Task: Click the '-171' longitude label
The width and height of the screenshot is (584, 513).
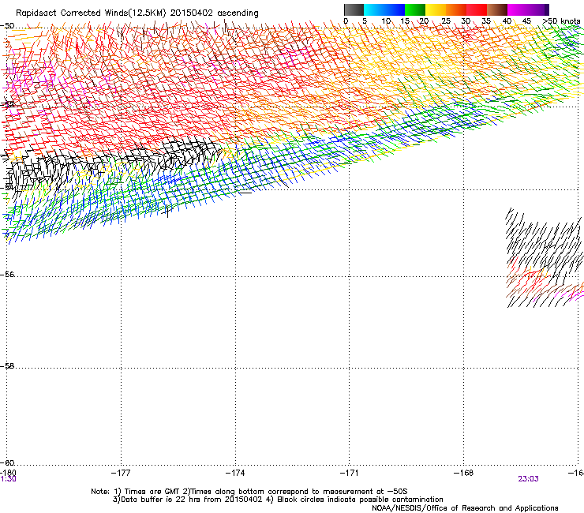Action: (x=350, y=473)
